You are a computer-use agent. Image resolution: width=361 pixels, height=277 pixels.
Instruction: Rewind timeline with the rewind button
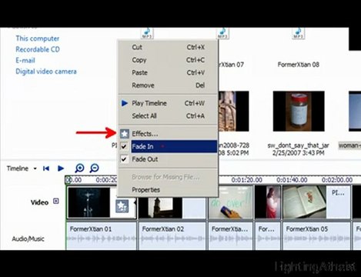pyautogui.click(x=46, y=169)
